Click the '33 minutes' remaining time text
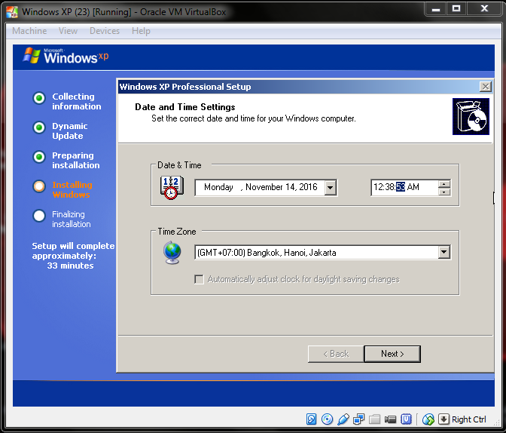The image size is (506, 433). click(70, 266)
